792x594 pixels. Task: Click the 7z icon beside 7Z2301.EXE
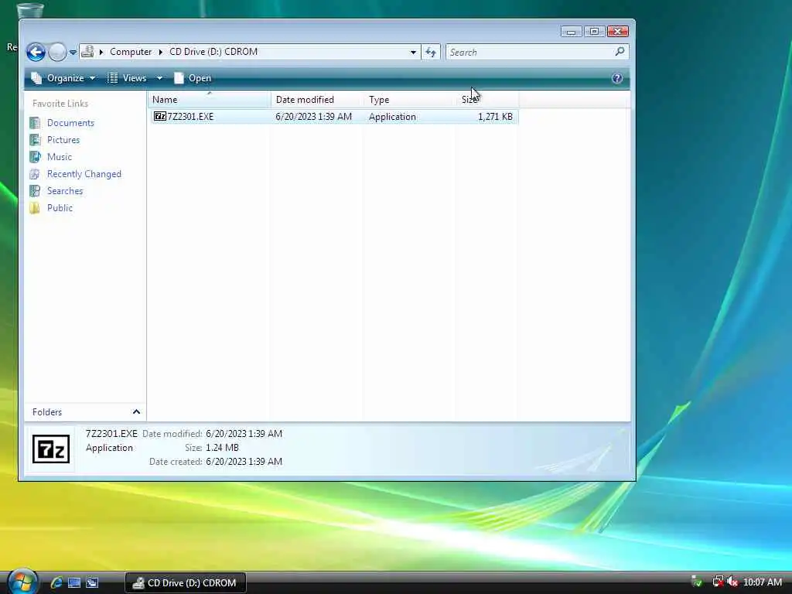click(x=159, y=116)
